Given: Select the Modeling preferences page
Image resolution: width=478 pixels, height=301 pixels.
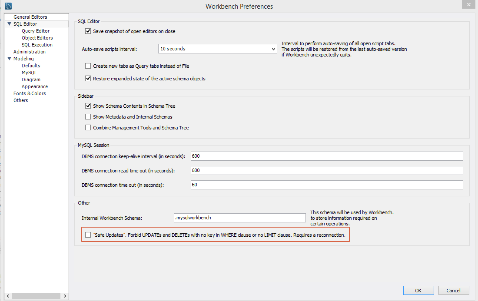Looking at the screenshot, I should point(23,59).
